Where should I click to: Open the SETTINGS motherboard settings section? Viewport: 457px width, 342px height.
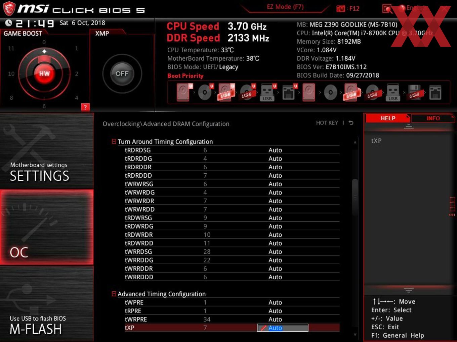point(47,151)
